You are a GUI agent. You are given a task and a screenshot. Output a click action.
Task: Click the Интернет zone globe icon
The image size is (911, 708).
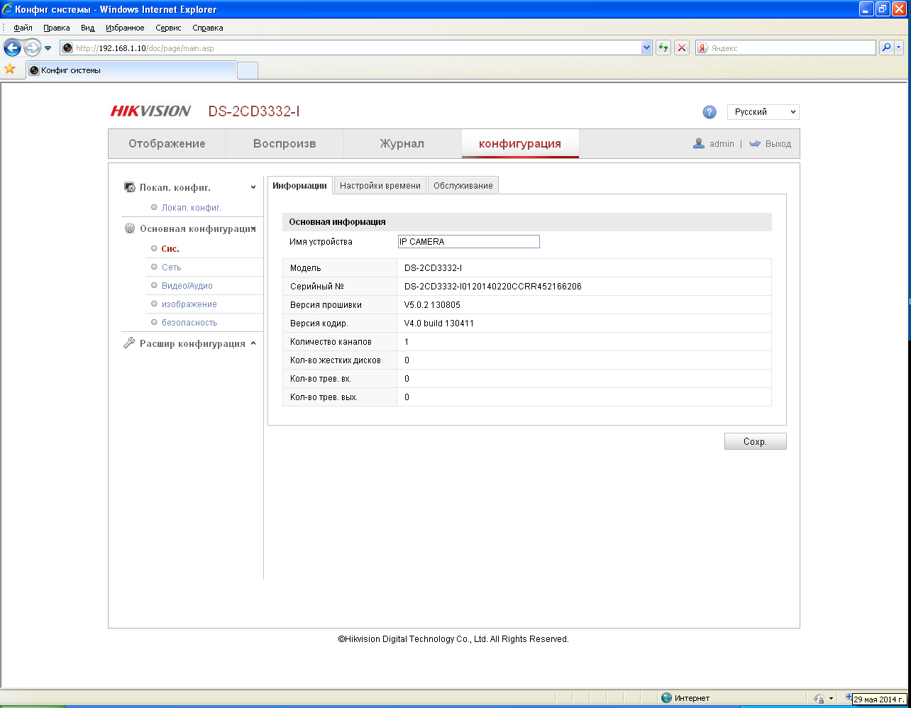pos(666,697)
